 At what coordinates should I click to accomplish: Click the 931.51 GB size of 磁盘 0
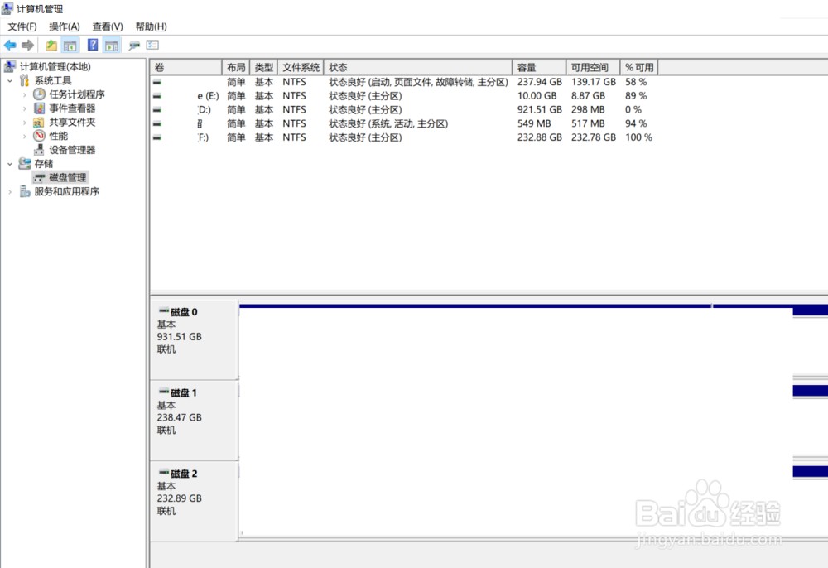(x=179, y=337)
